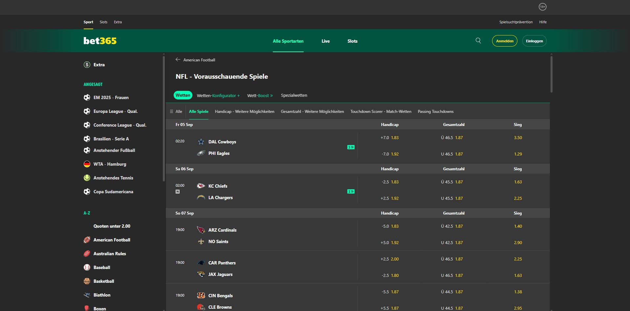Viewport: 630px width, 311px height.
Task: Select KC Chiefs win odds 1.63 on Sa 06 Sep
Action: (518, 182)
